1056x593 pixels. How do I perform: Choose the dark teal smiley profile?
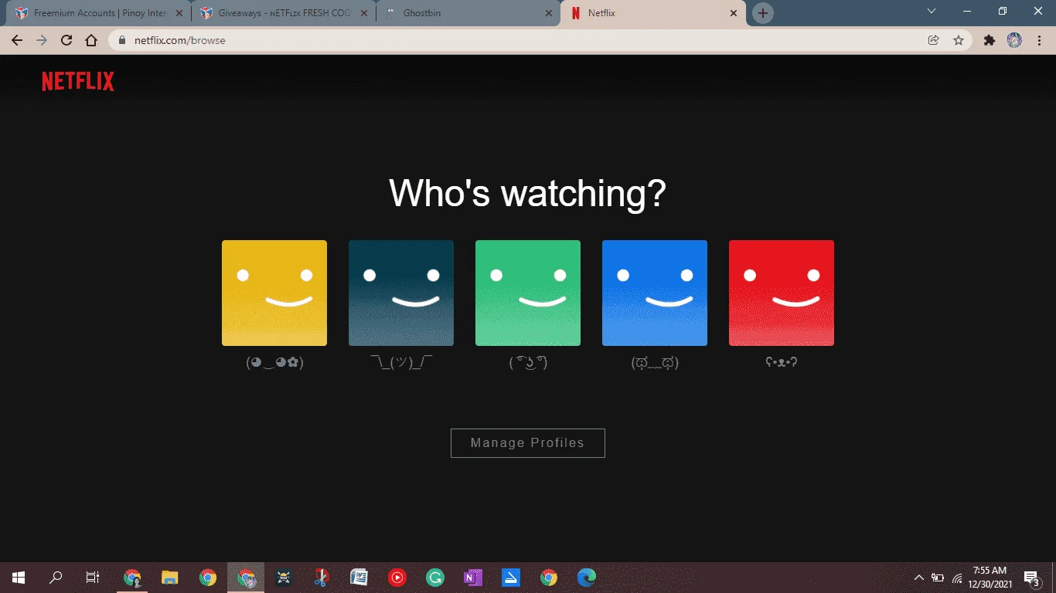(401, 293)
